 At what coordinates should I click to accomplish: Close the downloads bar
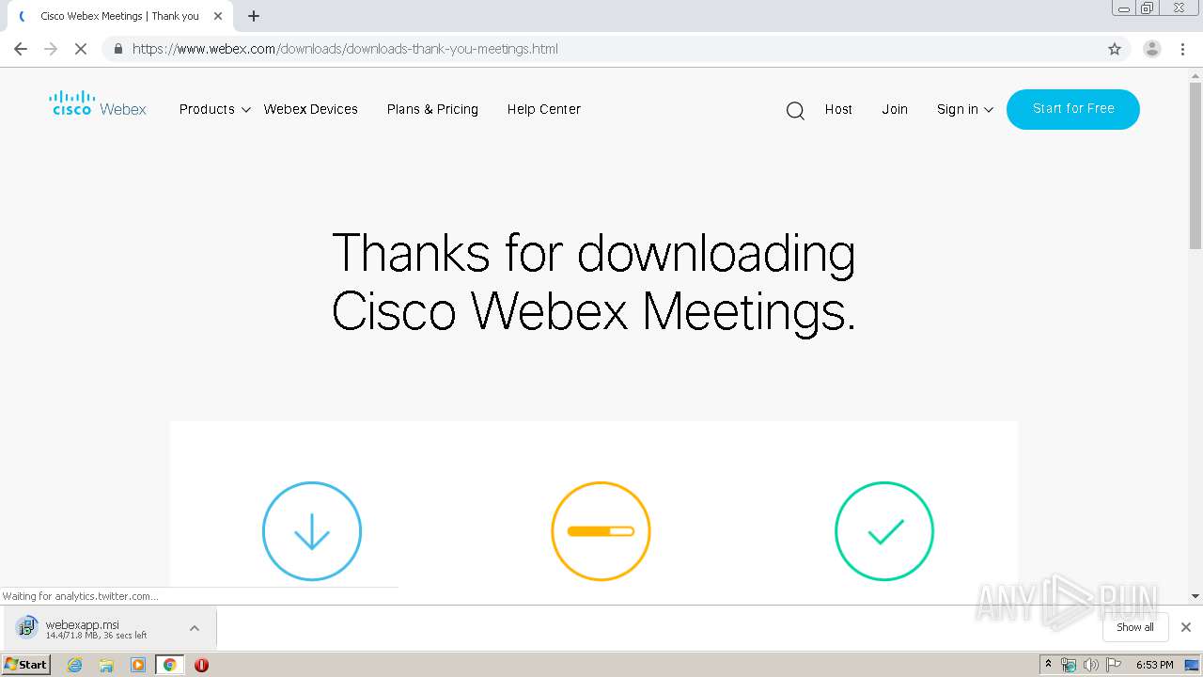[1186, 627]
